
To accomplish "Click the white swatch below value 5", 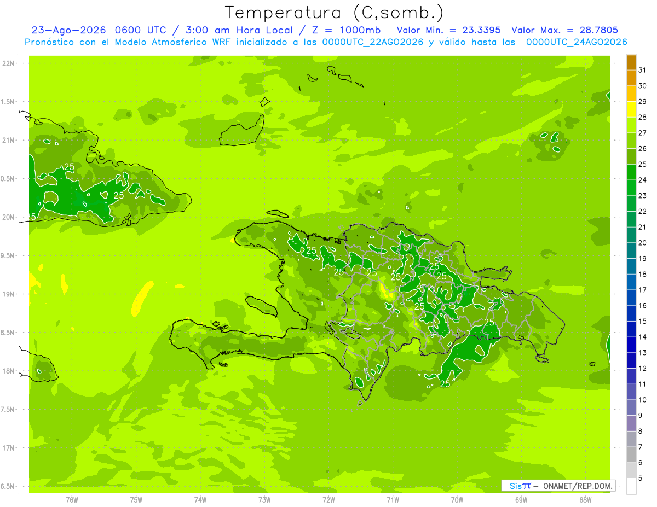I will 631,486.
